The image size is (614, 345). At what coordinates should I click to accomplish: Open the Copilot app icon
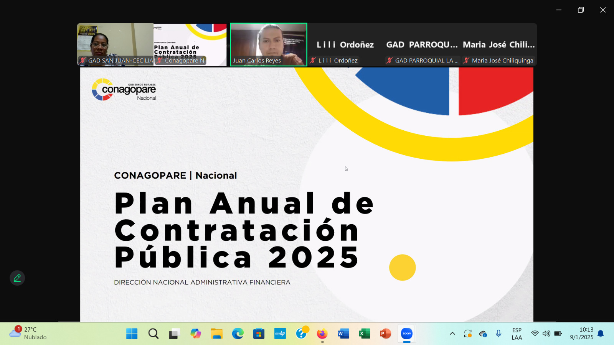click(195, 333)
